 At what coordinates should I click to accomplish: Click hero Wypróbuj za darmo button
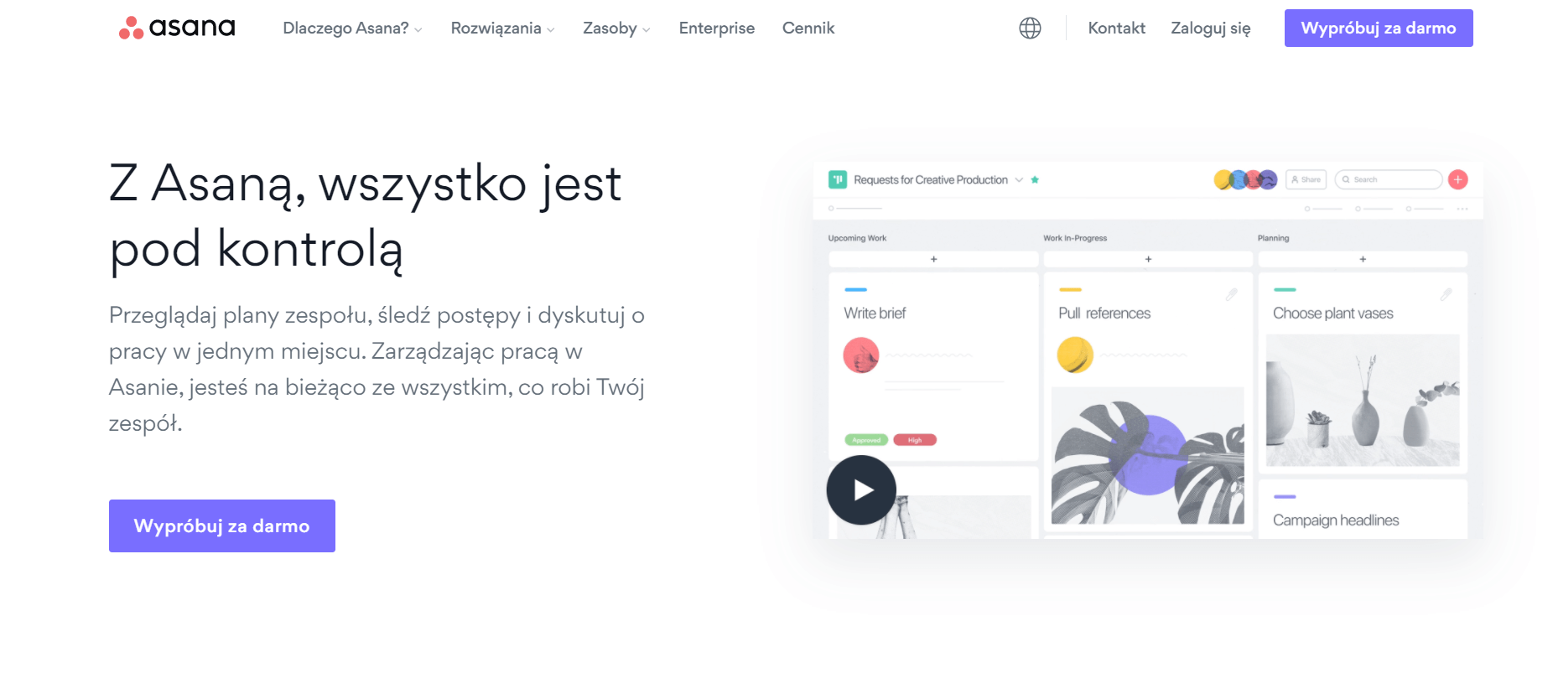coord(222,526)
